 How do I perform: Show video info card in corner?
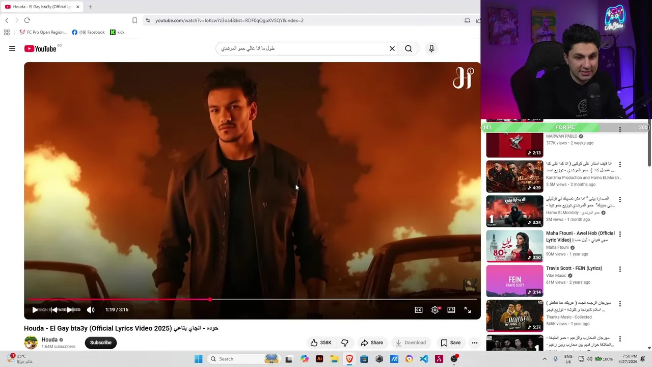[x=471, y=71]
